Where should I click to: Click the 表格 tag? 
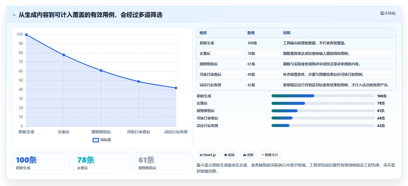(229, 155)
